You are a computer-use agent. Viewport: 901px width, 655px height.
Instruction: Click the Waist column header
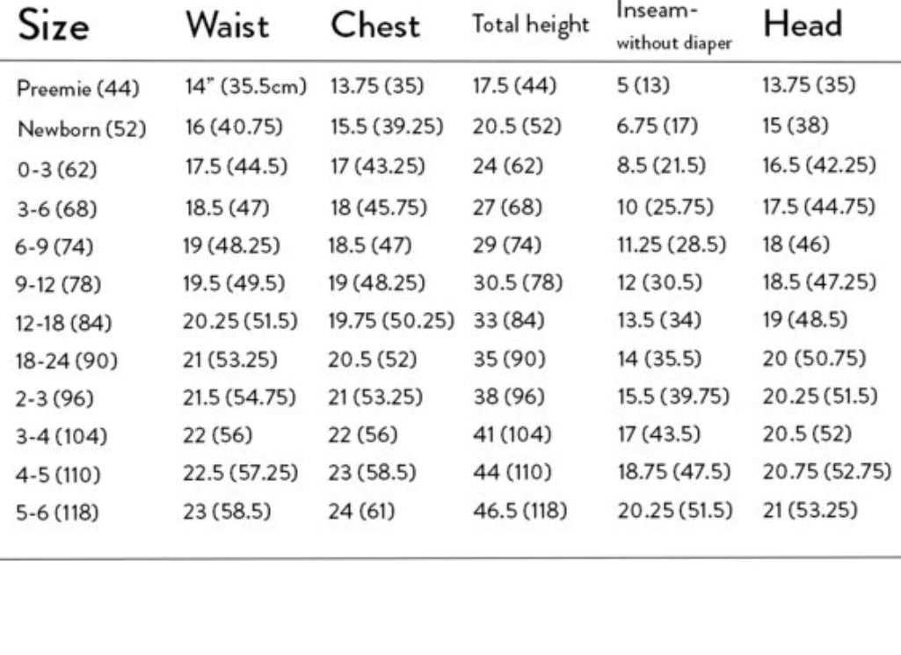pyautogui.click(x=227, y=26)
